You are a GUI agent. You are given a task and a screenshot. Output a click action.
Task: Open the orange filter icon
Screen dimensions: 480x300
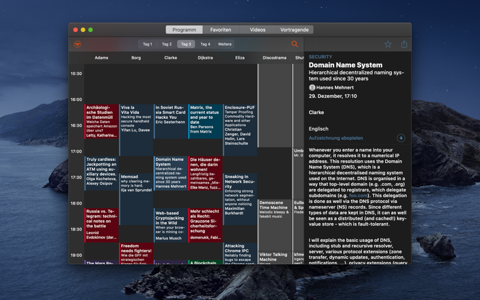coord(77,44)
